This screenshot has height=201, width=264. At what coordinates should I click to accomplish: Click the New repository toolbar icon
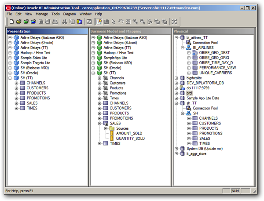[x=11, y=22]
